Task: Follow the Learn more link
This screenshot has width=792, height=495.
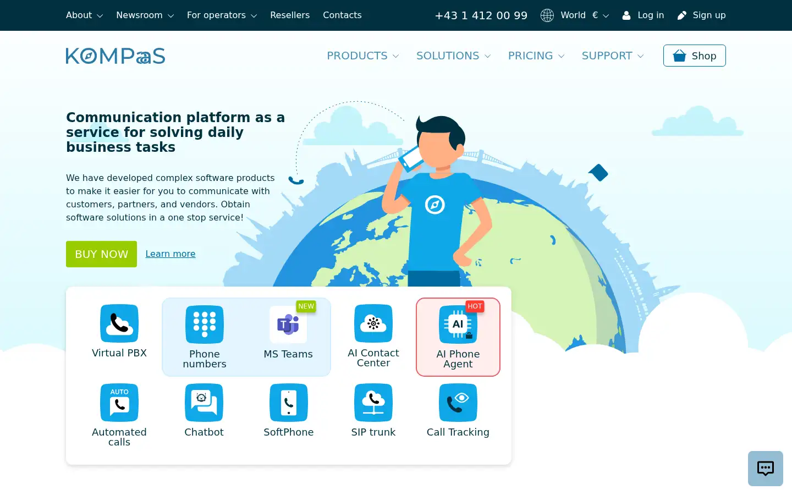Action: point(170,254)
